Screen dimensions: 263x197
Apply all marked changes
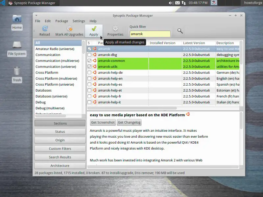[x=94, y=31]
